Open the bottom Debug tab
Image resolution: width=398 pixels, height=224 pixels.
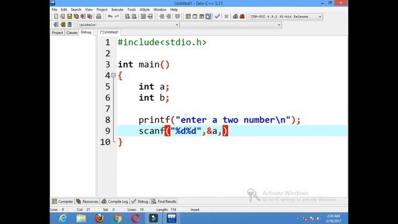pos(139,202)
